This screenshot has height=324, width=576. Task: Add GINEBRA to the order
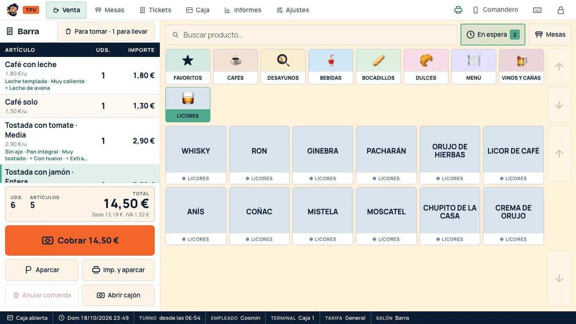coord(323,155)
